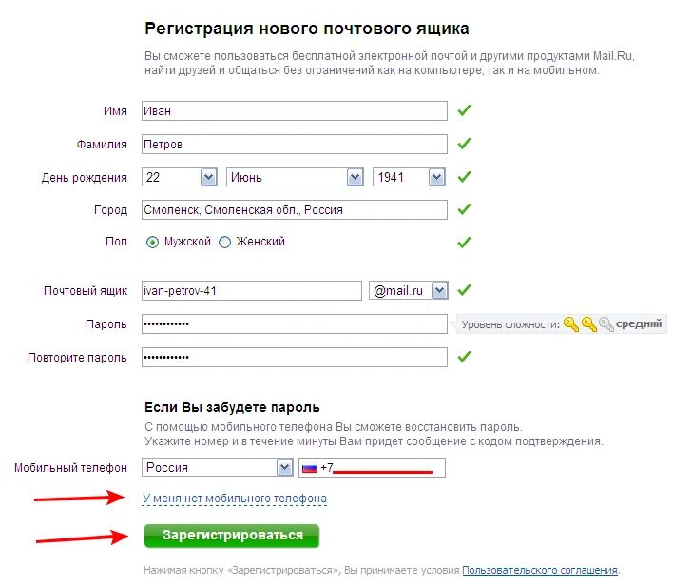Click the grey key icon before средний
The width and height of the screenshot is (673, 587).
click(x=606, y=324)
